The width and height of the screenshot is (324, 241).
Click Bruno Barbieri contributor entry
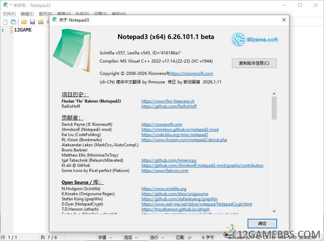click(x=74, y=150)
